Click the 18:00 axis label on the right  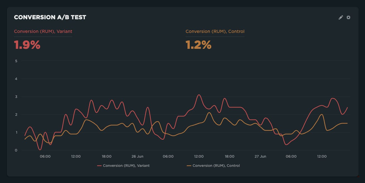click(230, 156)
